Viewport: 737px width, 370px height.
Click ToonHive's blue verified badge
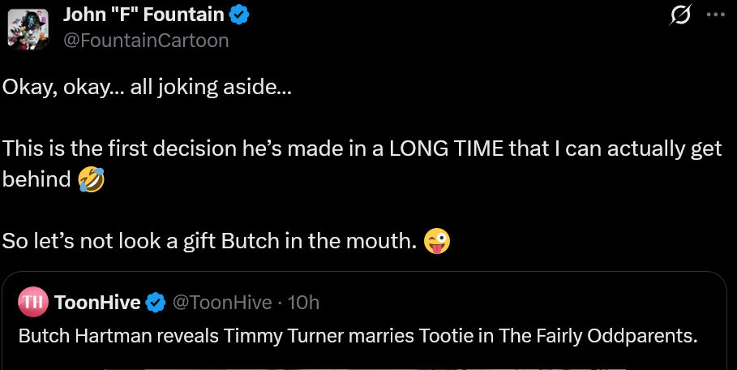pyautogui.click(x=154, y=303)
